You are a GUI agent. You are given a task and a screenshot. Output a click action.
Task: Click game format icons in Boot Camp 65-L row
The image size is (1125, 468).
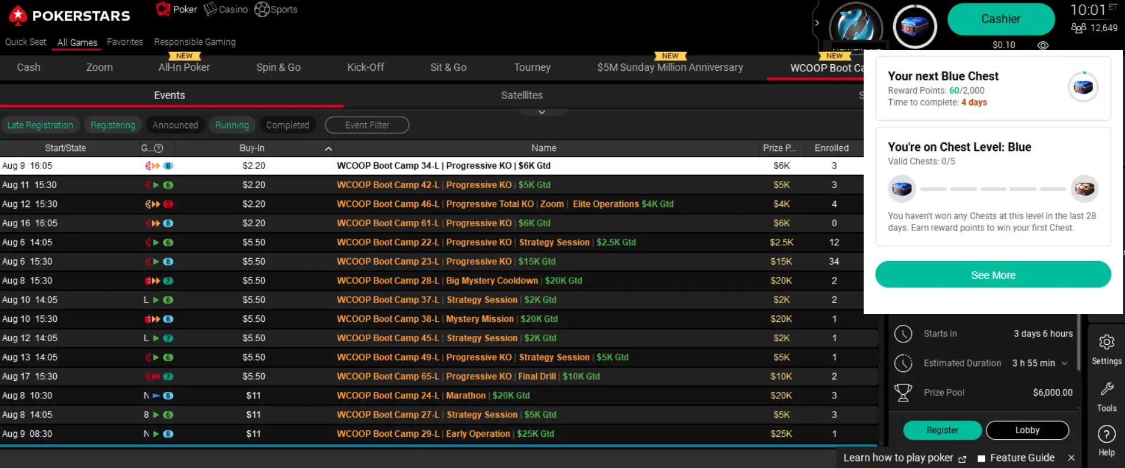tap(159, 377)
